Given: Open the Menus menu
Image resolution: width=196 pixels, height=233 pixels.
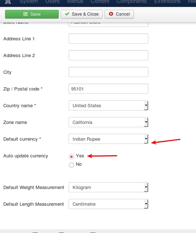Looking at the screenshot, I should 75,2.
